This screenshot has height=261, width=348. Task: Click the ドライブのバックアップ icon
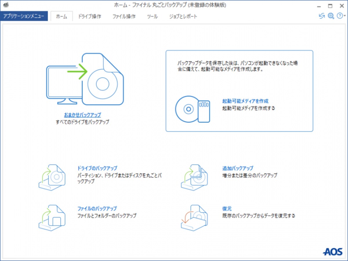click(x=52, y=177)
